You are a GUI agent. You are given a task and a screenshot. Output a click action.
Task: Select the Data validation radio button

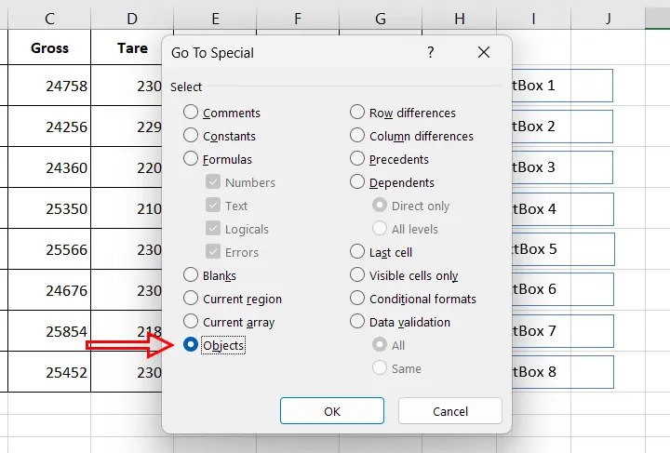357,322
